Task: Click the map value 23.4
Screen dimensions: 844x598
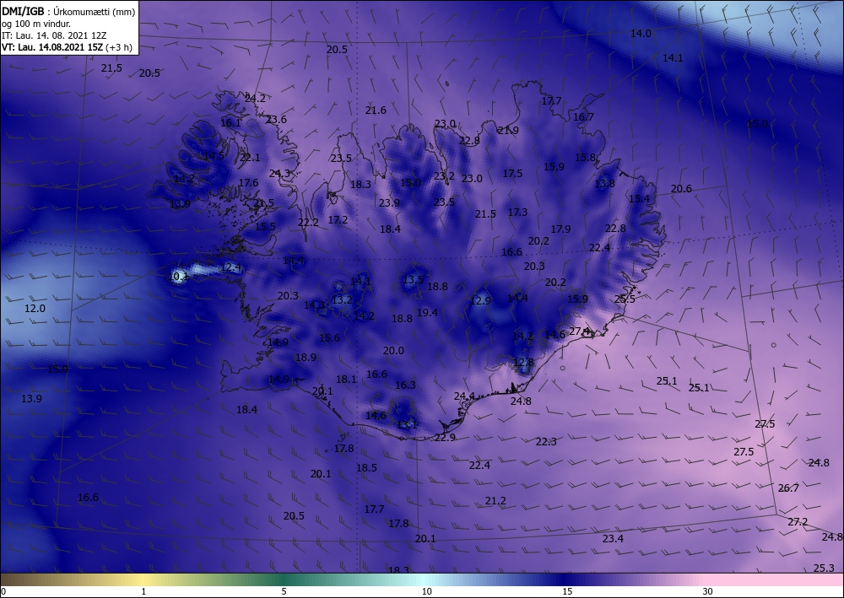Action: 613,539
